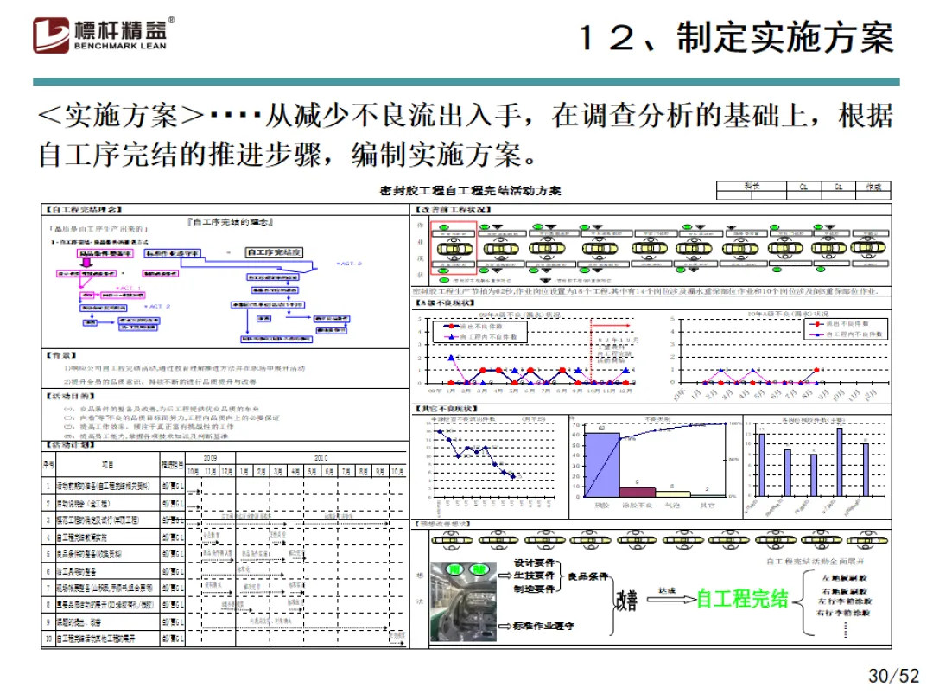933x700 pixels.
Task: Click the tall purple Pareto bar labeled 62
Action: click(601, 465)
